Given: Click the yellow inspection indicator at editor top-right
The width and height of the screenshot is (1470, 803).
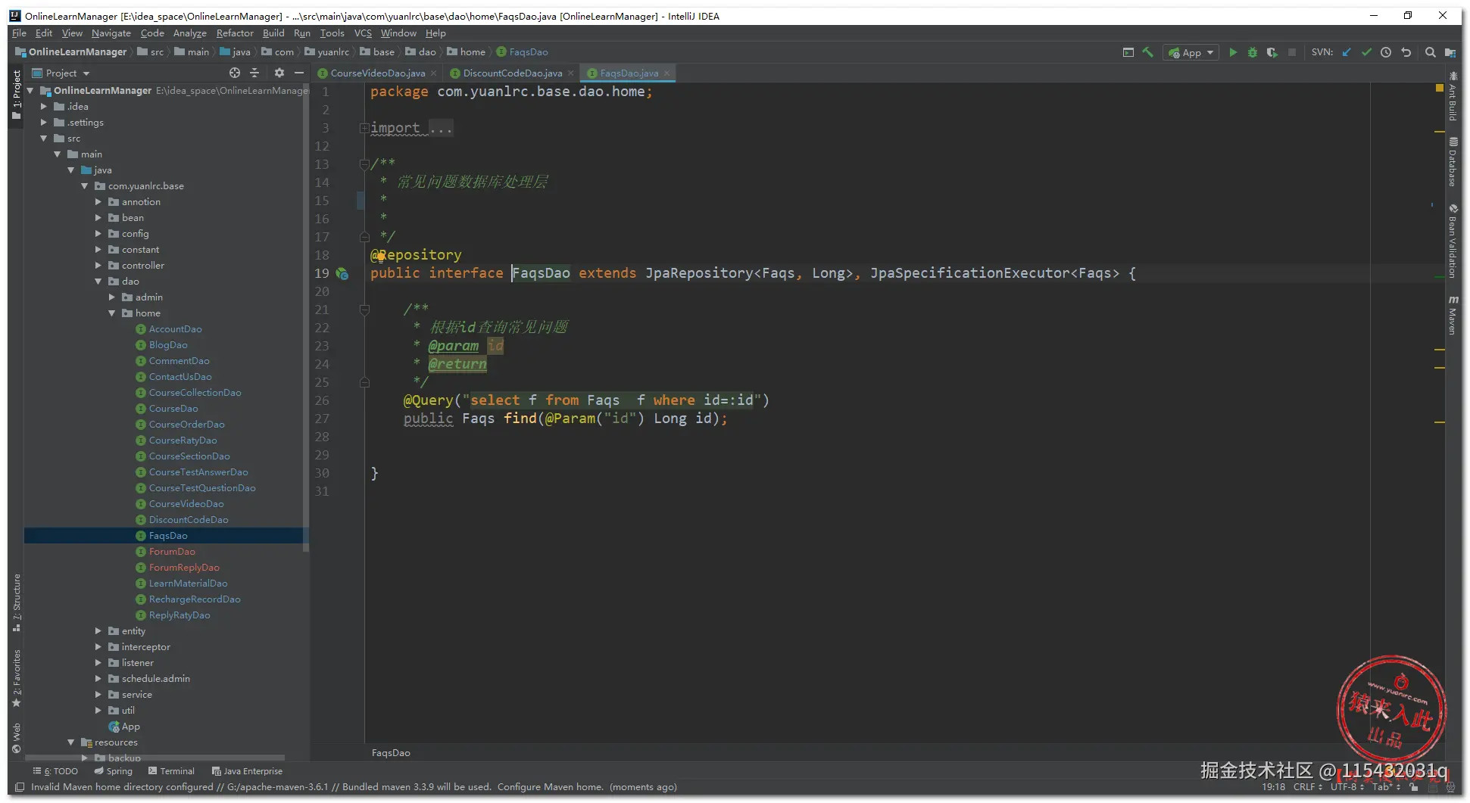Looking at the screenshot, I should point(1439,89).
